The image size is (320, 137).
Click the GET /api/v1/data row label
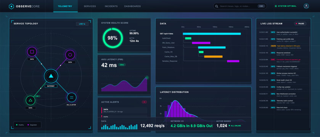point(167,34)
